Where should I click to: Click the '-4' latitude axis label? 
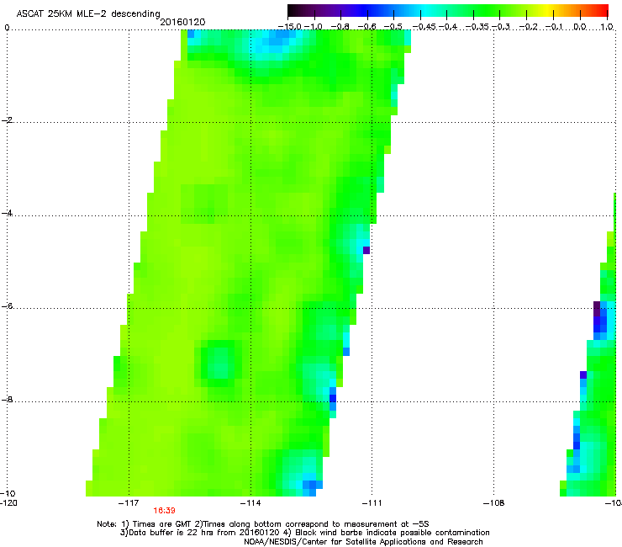click(7, 213)
